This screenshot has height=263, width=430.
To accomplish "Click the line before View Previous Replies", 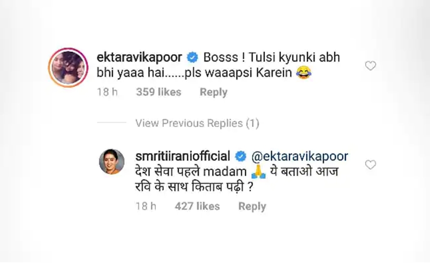I will (112, 122).
